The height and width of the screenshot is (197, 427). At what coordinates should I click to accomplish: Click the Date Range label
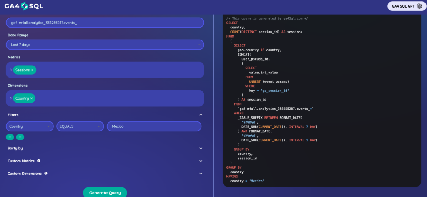pyautogui.click(x=18, y=35)
